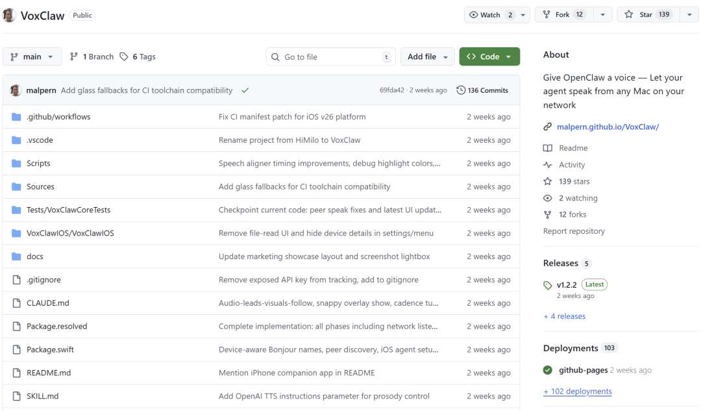Open the Star lists dropdown arrow
Screen dimensions: 701x411
click(689, 15)
